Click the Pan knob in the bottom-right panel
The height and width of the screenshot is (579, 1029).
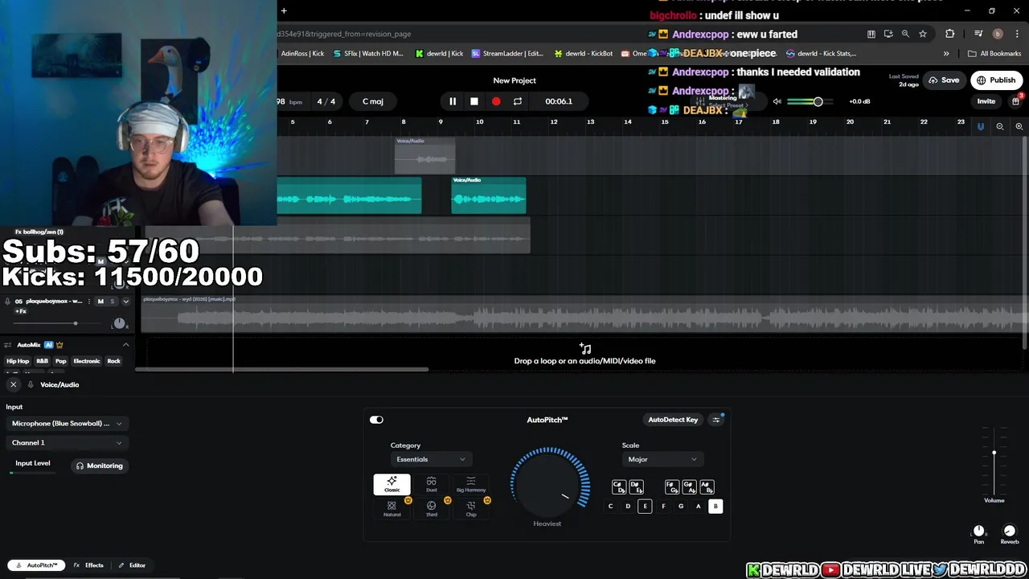pyautogui.click(x=978, y=531)
